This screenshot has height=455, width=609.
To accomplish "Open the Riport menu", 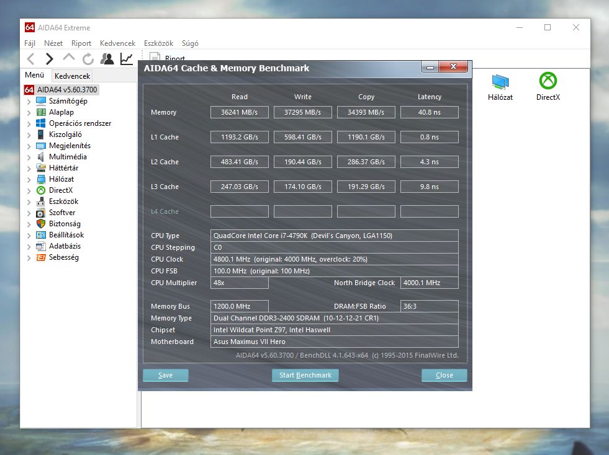I will (81, 43).
